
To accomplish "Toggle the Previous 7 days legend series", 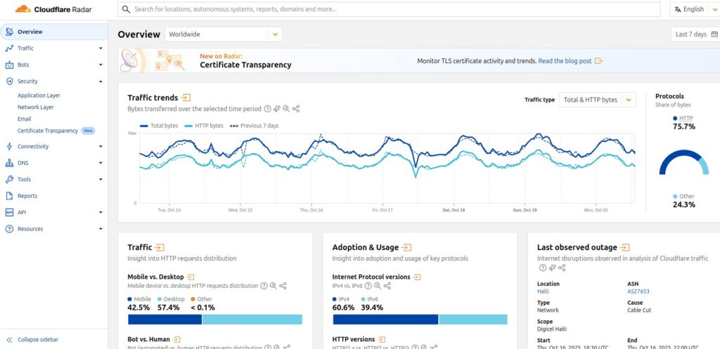I will (x=254, y=126).
